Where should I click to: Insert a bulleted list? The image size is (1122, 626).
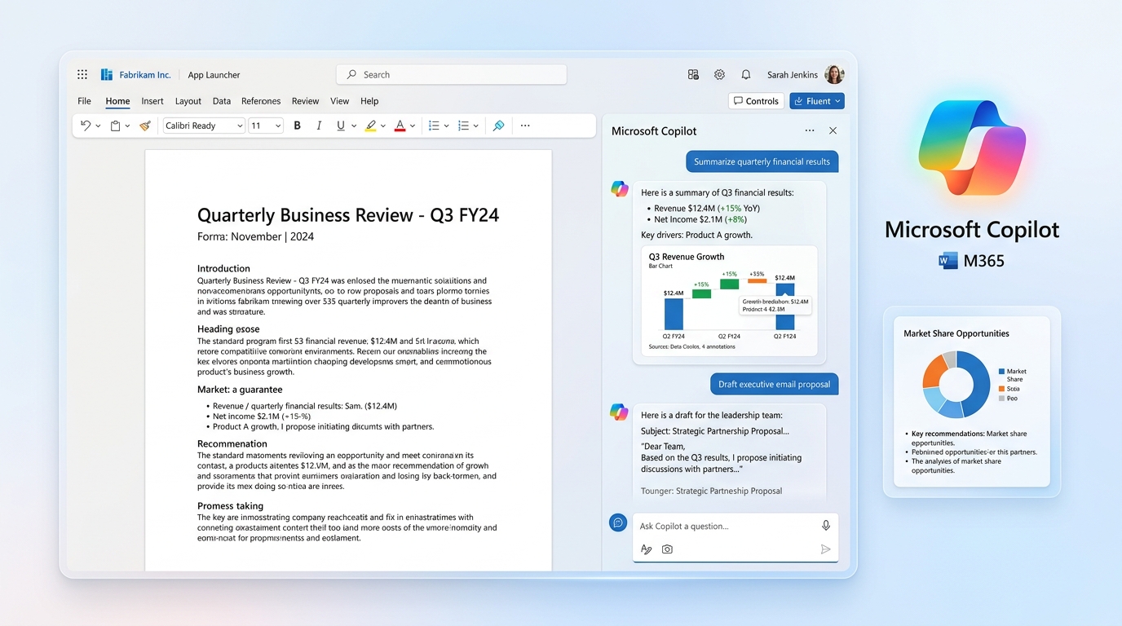[x=434, y=126]
